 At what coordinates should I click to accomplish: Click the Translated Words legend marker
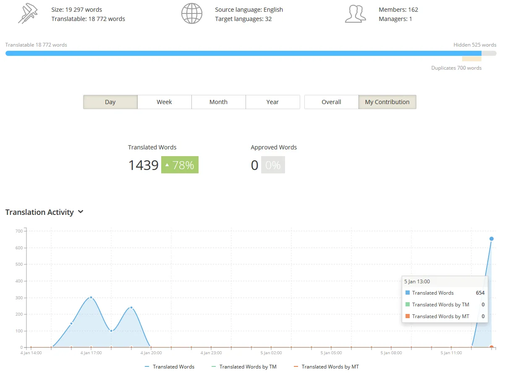[x=147, y=367]
